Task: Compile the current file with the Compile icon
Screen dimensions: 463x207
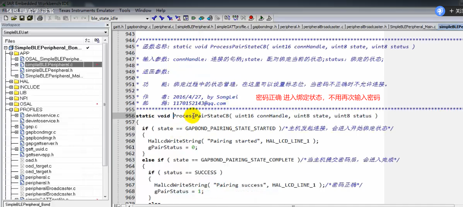Action: click(227, 18)
